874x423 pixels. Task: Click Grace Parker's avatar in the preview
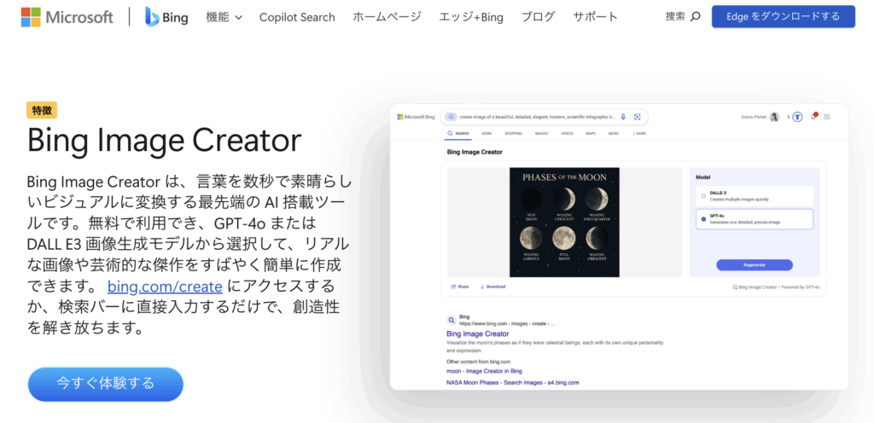click(x=774, y=117)
